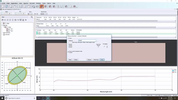
Task: Toggle the End date checkbox
Action: click(x=16, y=14)
